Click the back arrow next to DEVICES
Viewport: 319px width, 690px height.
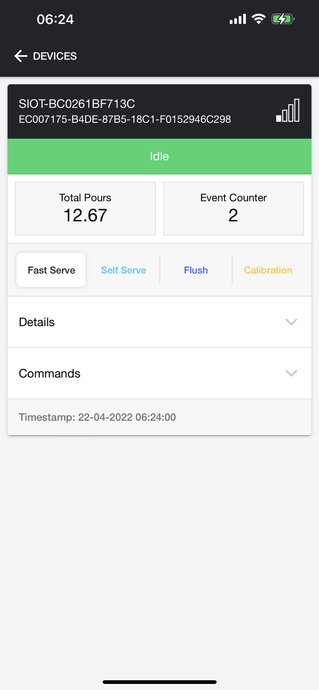[x=20, y=56]
